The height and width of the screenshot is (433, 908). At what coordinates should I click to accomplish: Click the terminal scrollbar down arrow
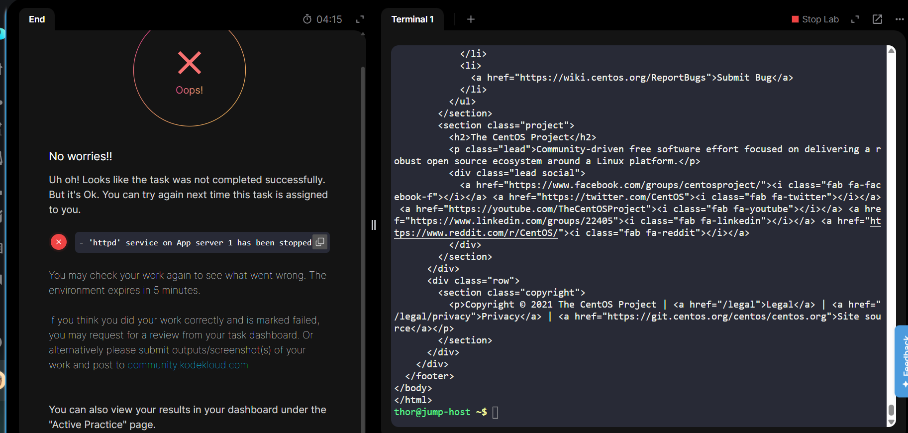[x=891, y=422]
